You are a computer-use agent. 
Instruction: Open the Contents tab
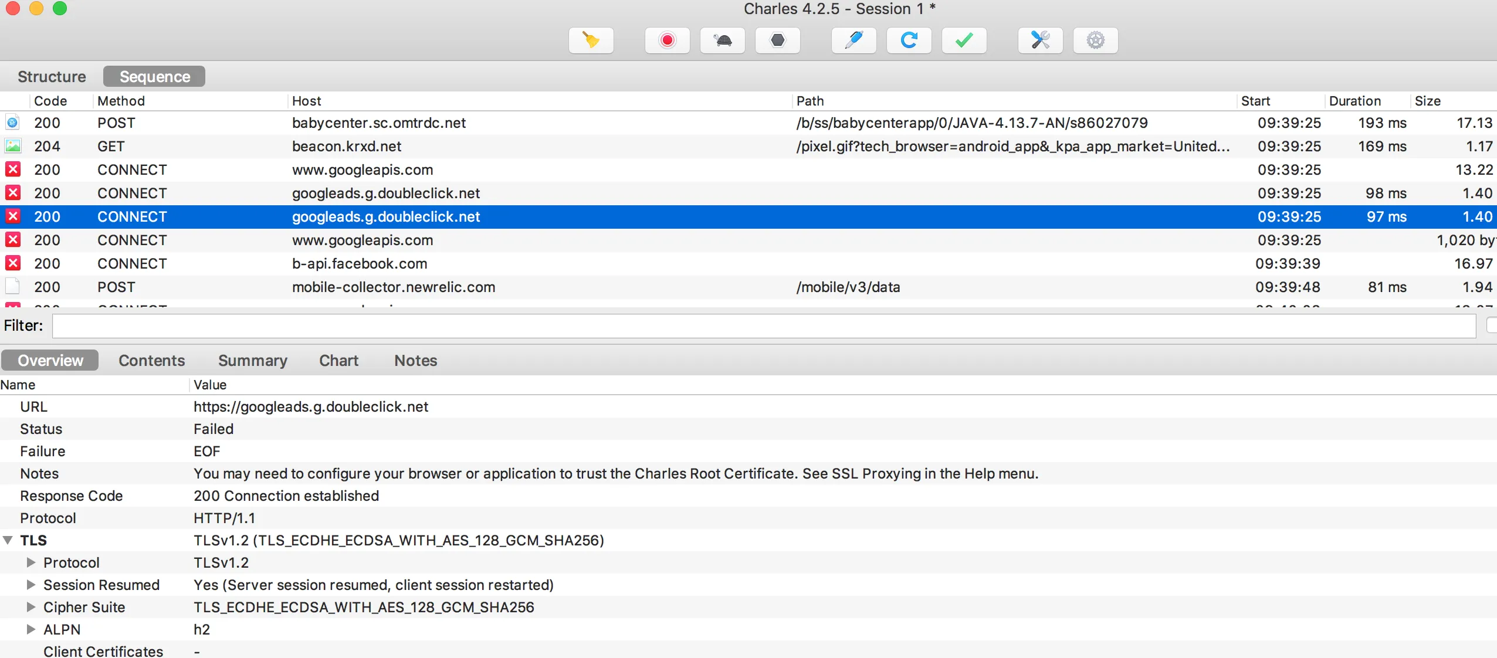tap(151, 361)
